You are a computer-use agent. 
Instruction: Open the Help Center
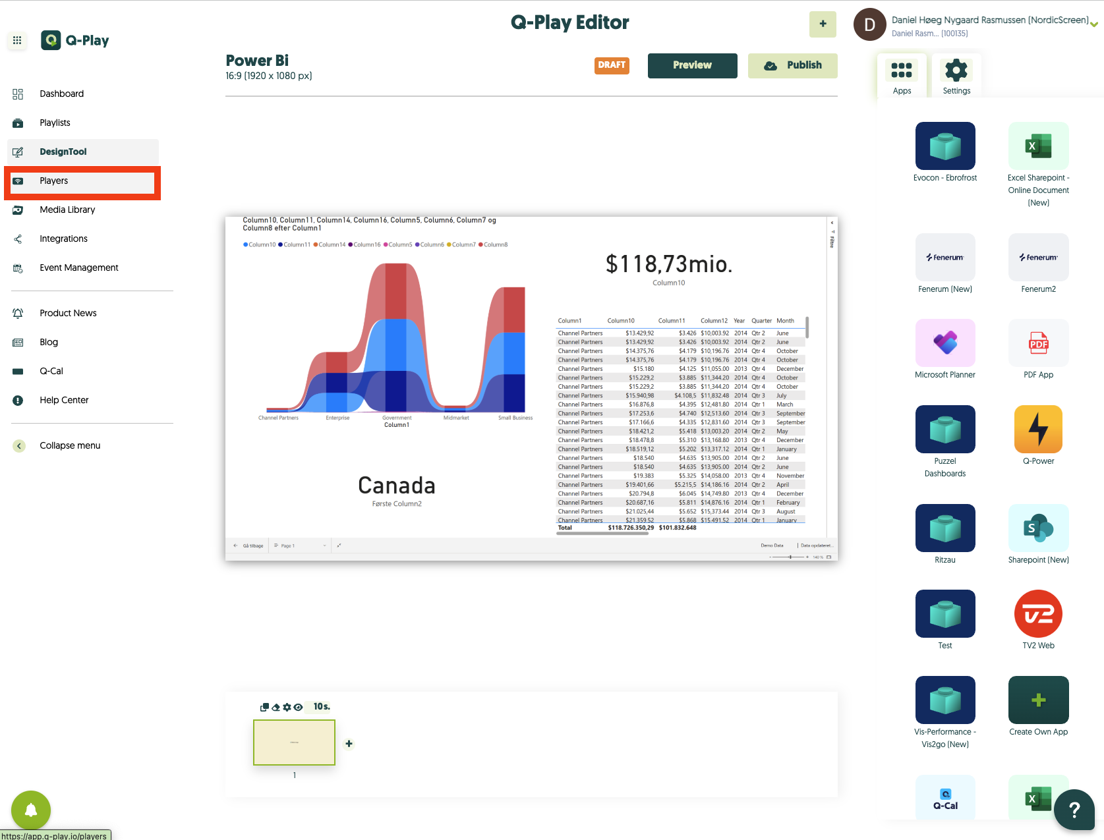coord(64,400)
